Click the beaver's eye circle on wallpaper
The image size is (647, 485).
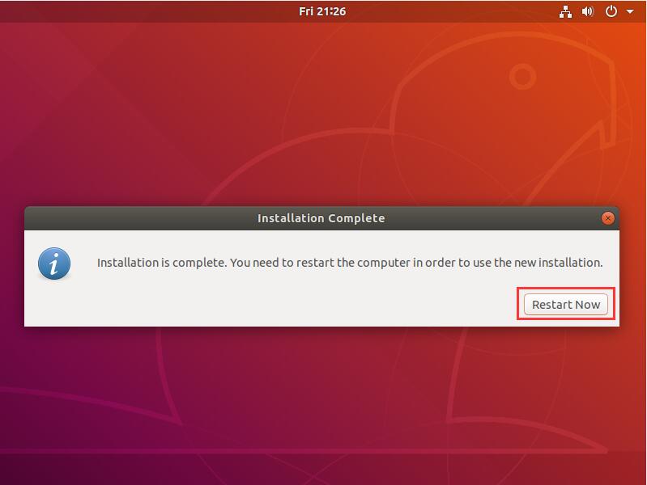pos(522,77)
